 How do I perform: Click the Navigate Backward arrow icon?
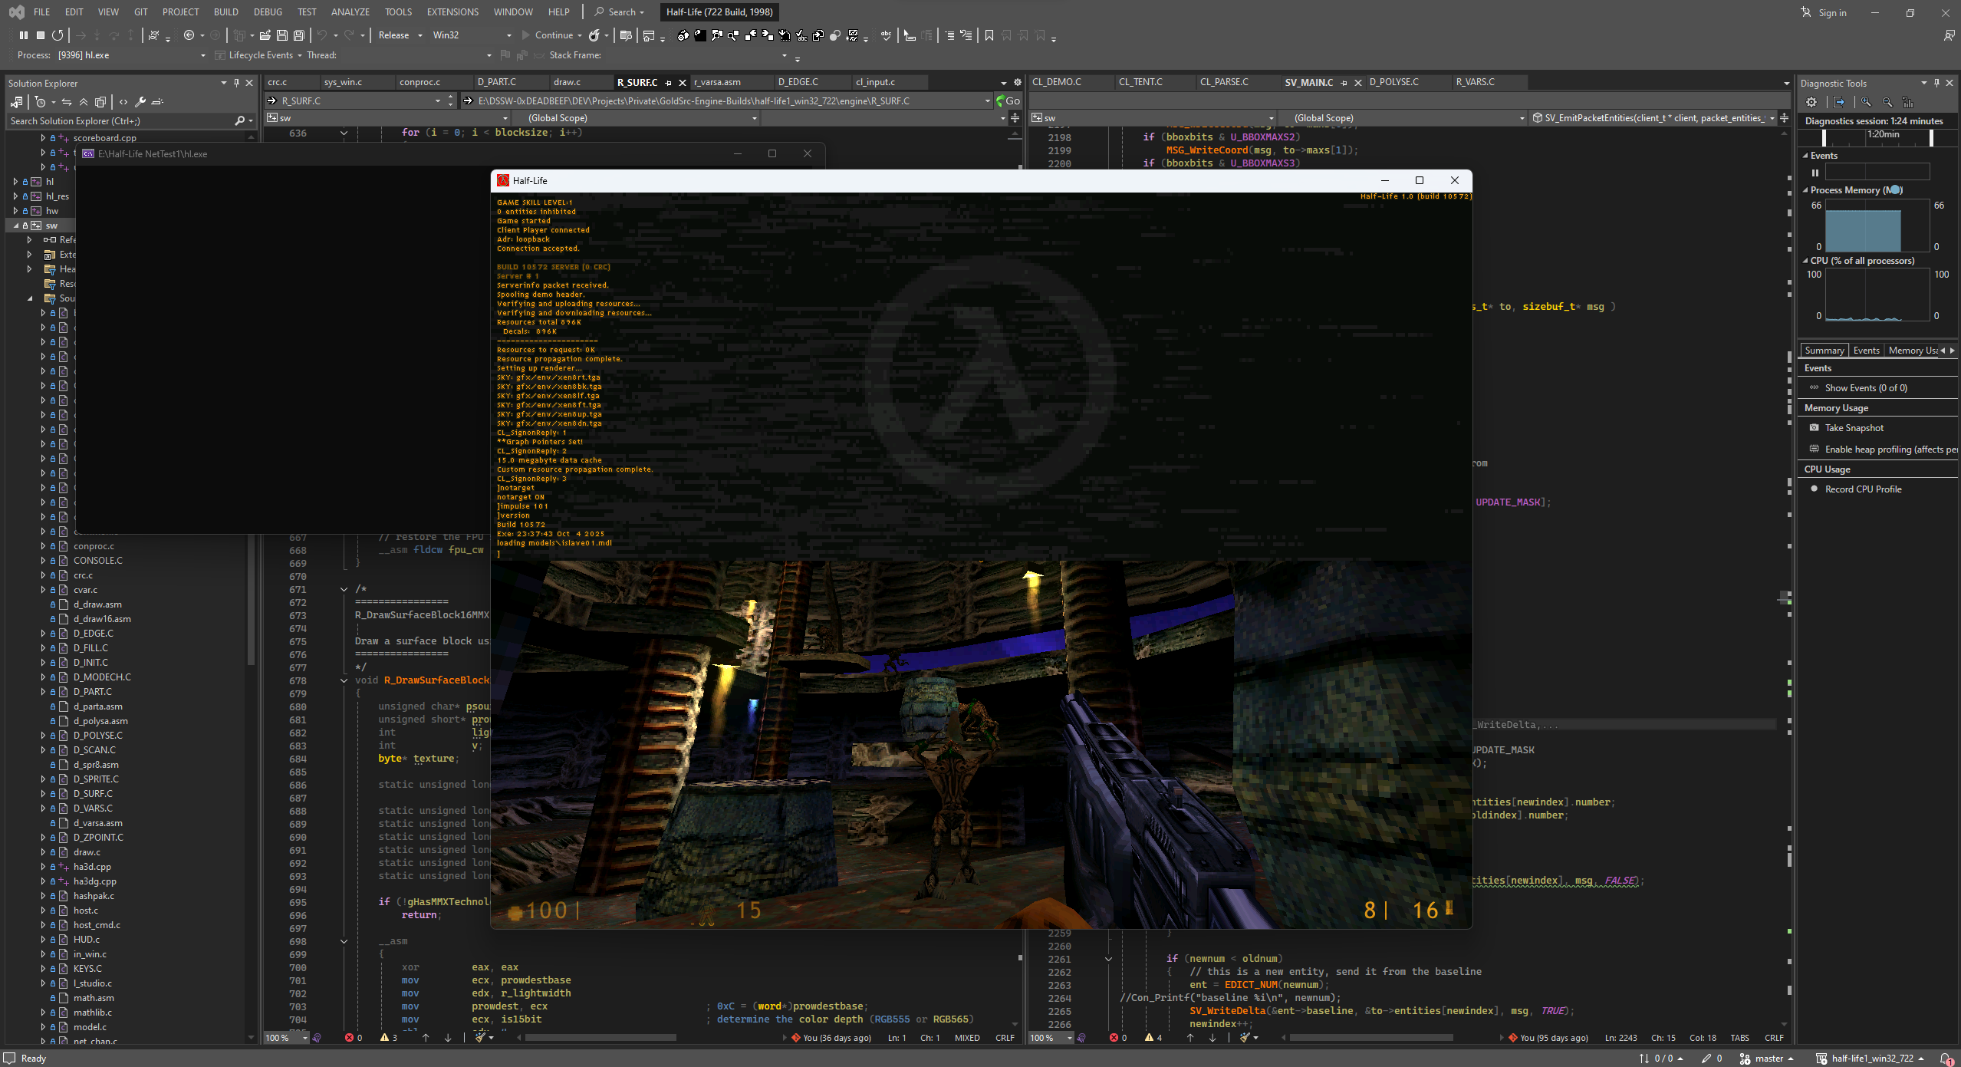pyautogui.click(x=189, y=35)
